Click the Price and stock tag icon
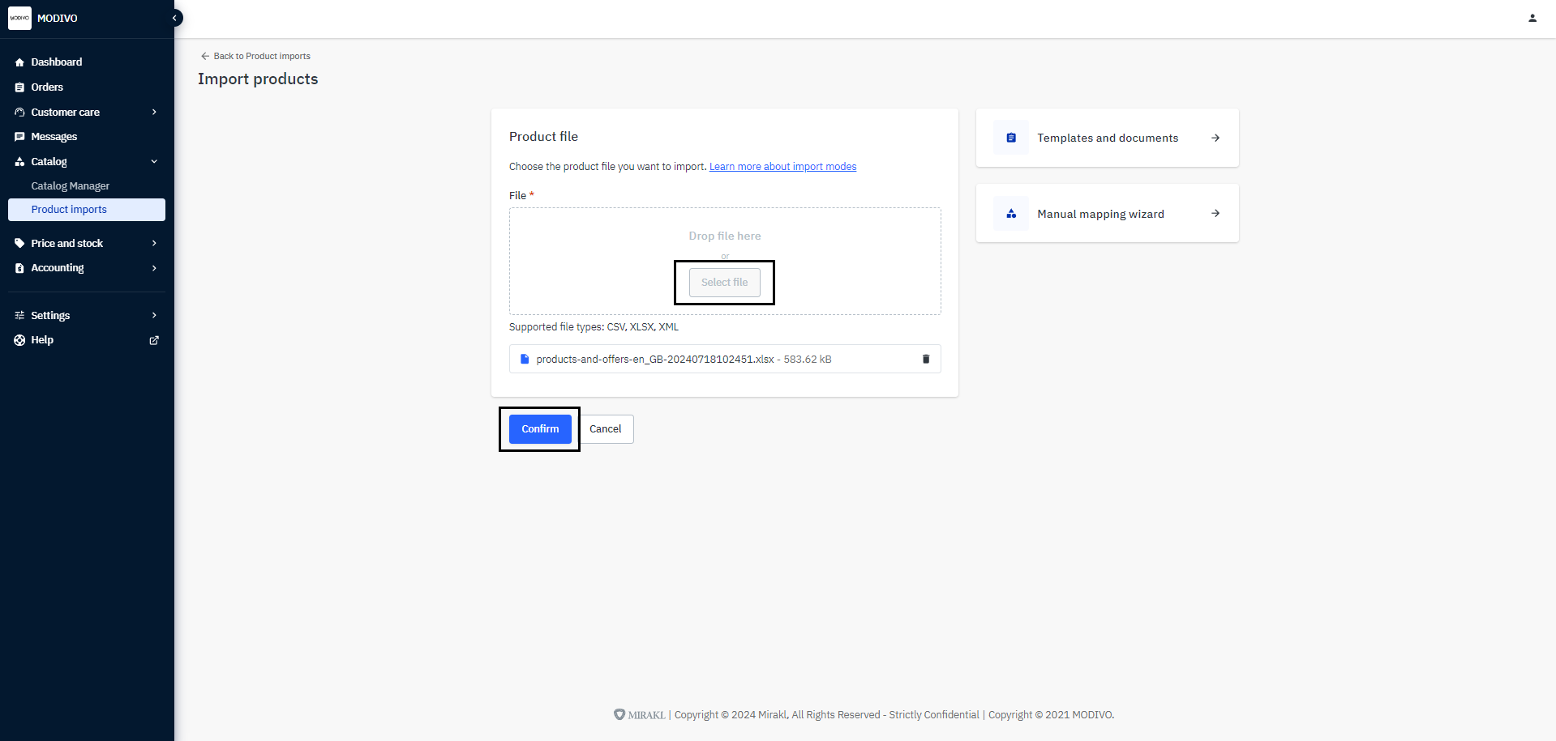The height and width of the screenshot is (741, 1556). click(x=19, y=243)
